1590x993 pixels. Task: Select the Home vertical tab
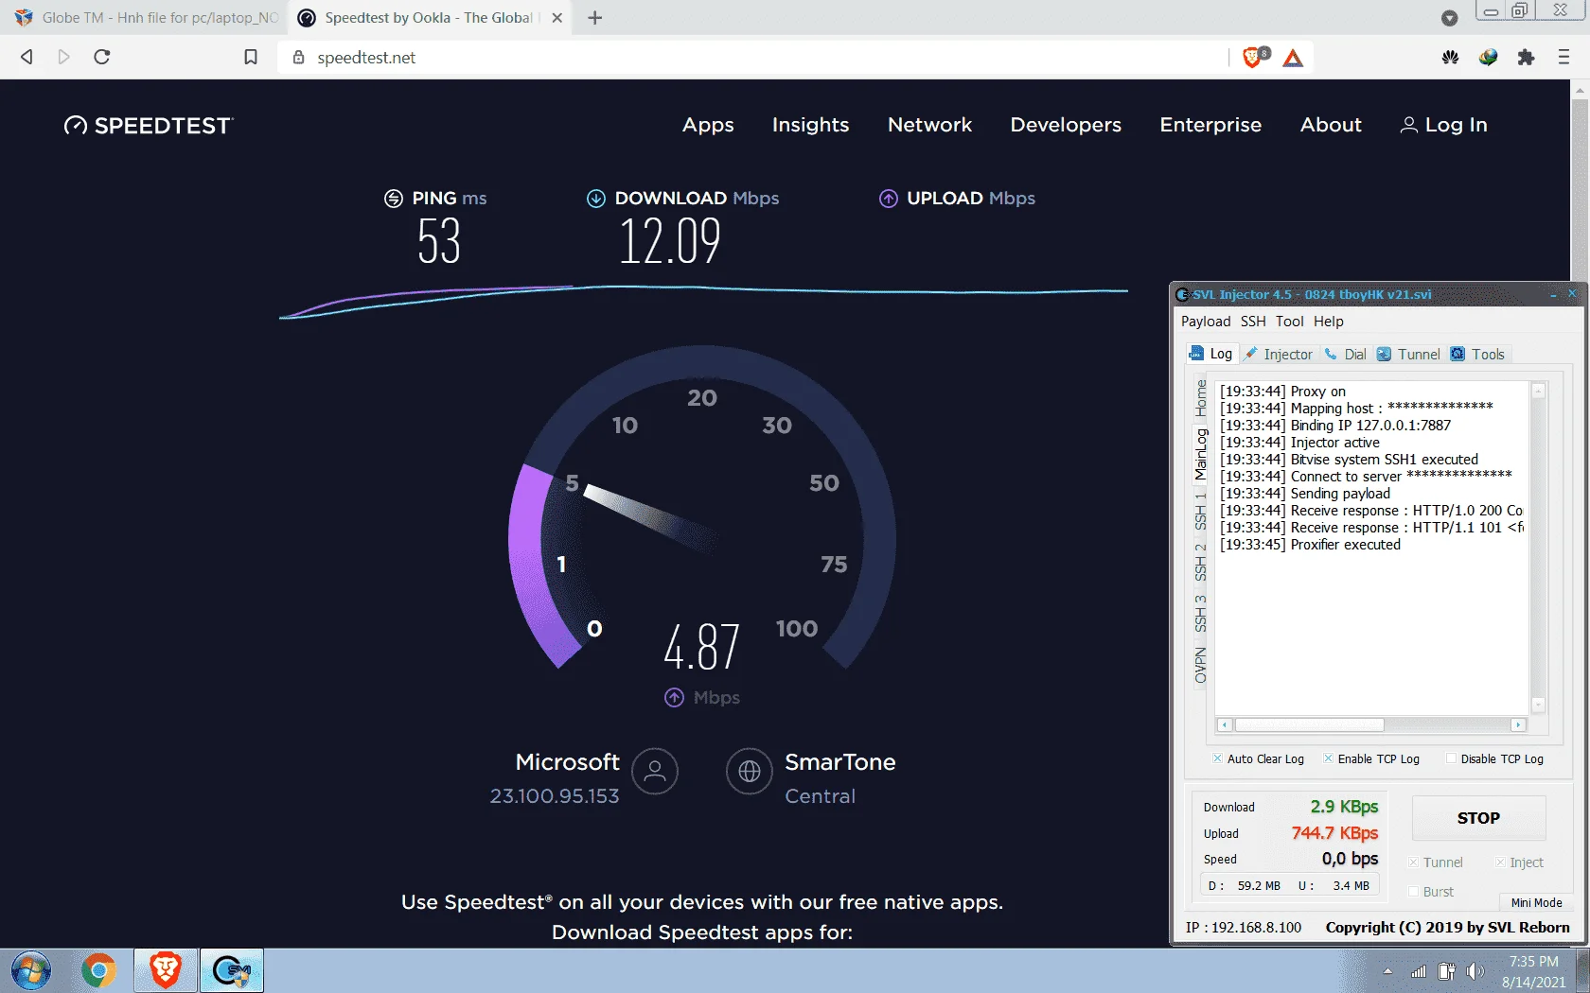1201,398
